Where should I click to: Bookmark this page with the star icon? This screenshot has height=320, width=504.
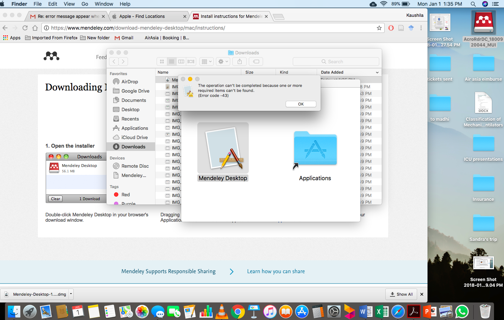click(x=379, y=28)
